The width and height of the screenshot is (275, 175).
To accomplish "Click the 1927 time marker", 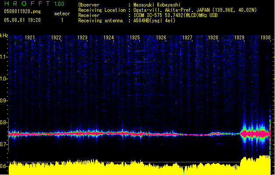I will pos(187,38).
